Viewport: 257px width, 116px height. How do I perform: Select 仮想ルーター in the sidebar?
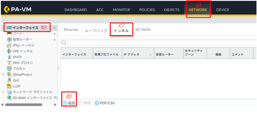click(x=22, y=40)
